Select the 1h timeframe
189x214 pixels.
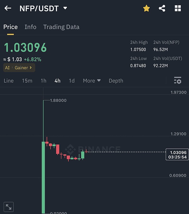click(43, 81)
